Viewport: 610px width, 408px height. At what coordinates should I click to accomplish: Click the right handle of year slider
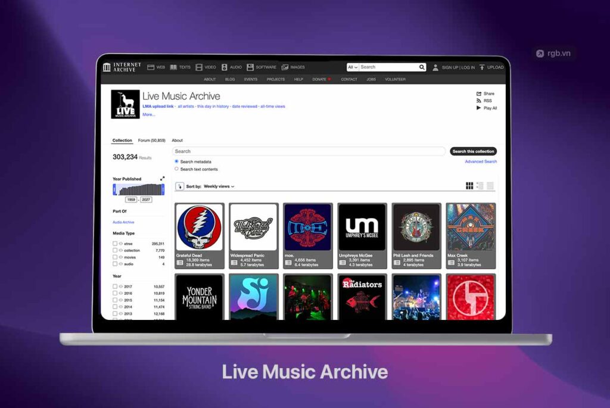pos(163,189)
